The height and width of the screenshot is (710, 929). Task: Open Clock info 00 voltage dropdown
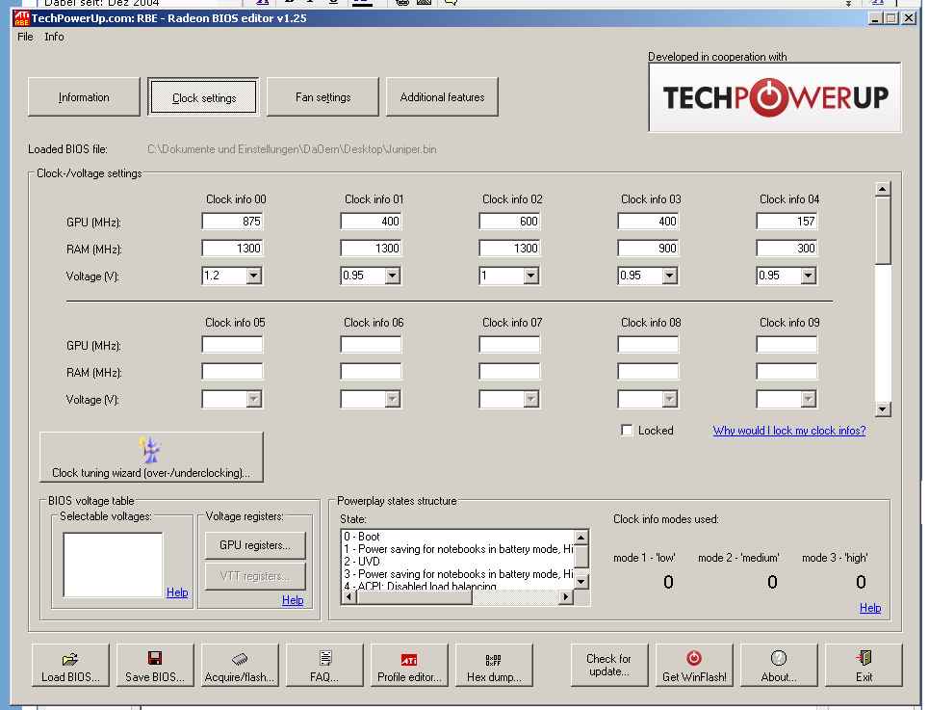click(253, 276)
